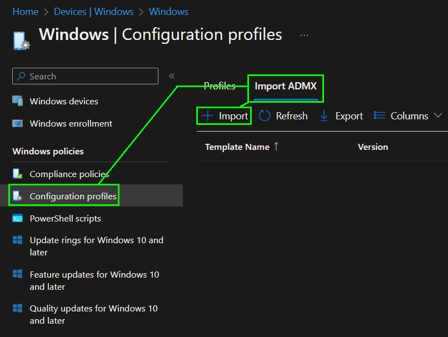Click the PowerShell scripts icon
The height and width of the screenshot is (337, 448).
tap(18, 218)
